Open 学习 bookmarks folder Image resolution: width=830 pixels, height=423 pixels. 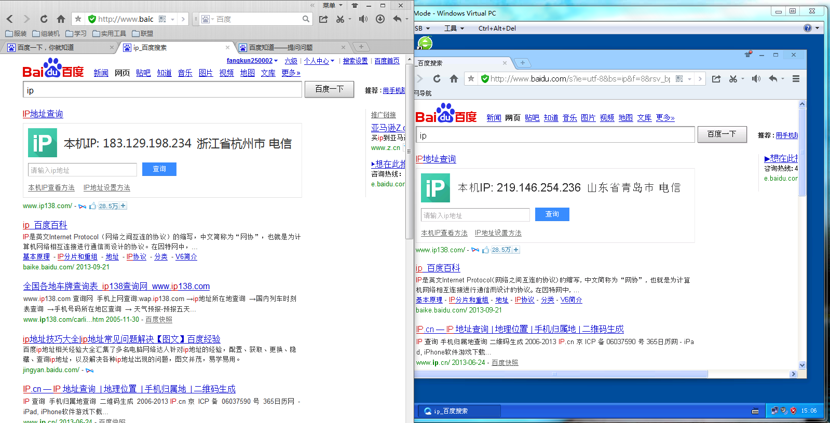click(x=76, y=33)
